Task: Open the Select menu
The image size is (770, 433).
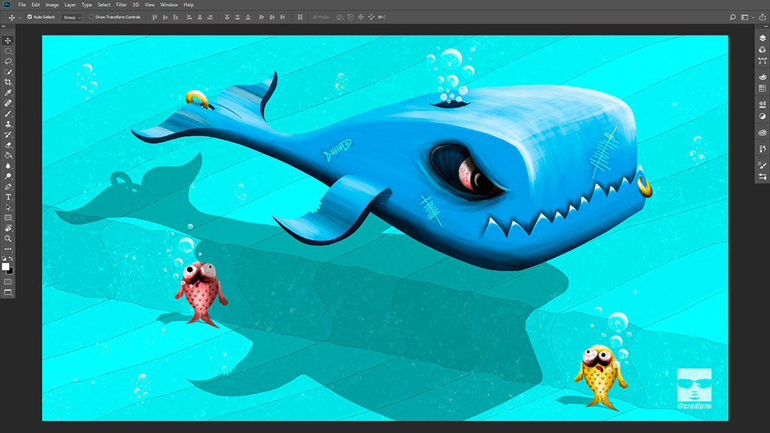Action: click(104, 5)
